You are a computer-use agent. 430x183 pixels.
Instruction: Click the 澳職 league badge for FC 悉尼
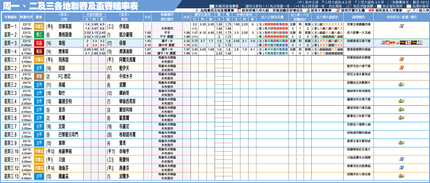(39, 76)
